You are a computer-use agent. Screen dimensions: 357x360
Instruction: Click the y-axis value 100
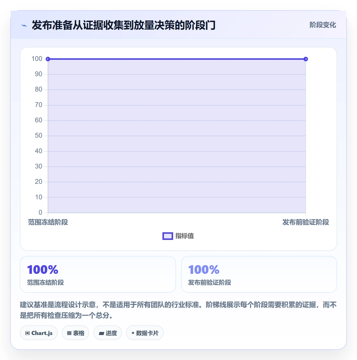pos(37,59)
